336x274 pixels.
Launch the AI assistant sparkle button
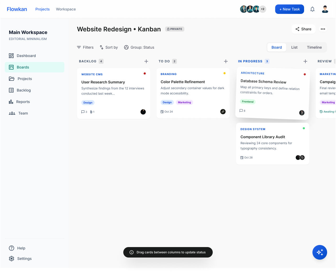tap(320, 252)
